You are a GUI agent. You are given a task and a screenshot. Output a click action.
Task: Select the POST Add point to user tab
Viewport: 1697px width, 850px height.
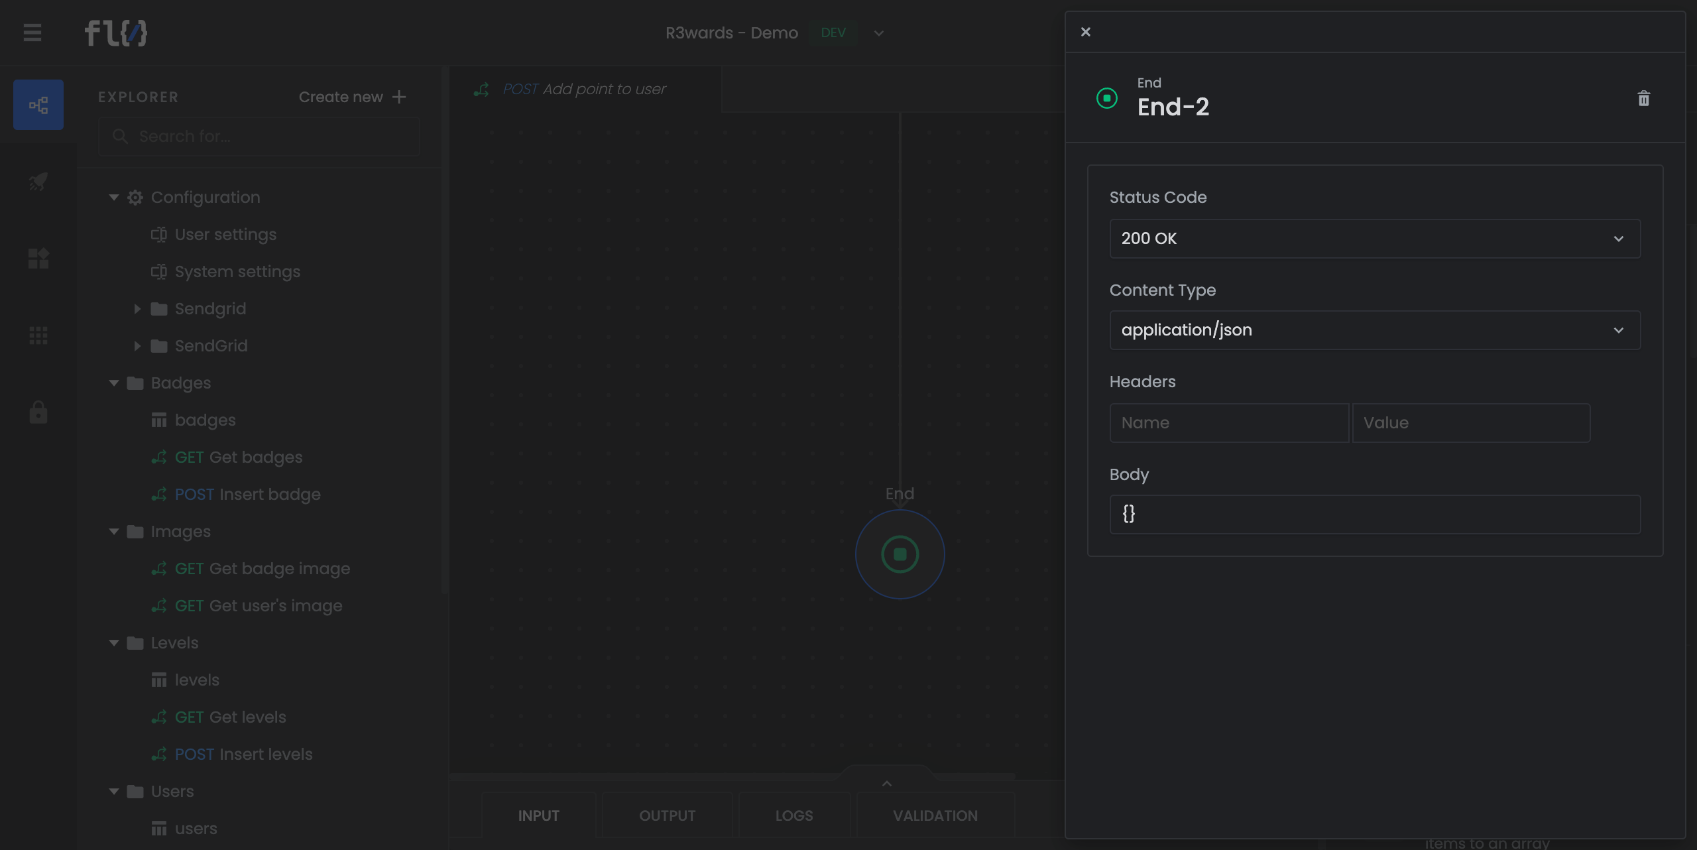585,90
